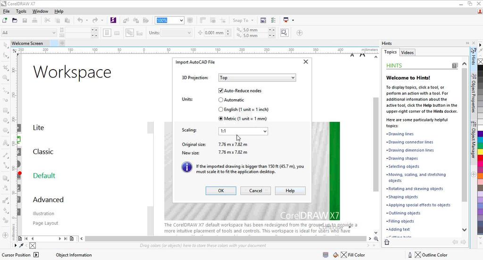This screenshot has height=260, width=483.
Task: Click the Application Launcher icon
Action: pyautogui.click(x=286, y=20)
